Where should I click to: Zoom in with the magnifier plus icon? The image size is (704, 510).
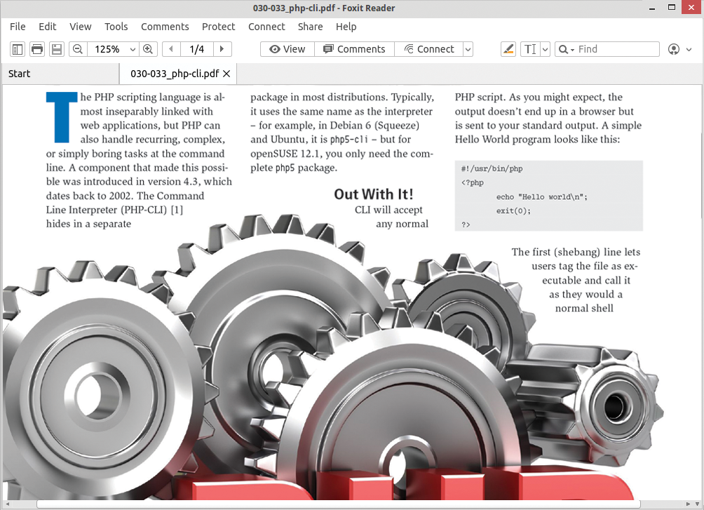[149, 49]
